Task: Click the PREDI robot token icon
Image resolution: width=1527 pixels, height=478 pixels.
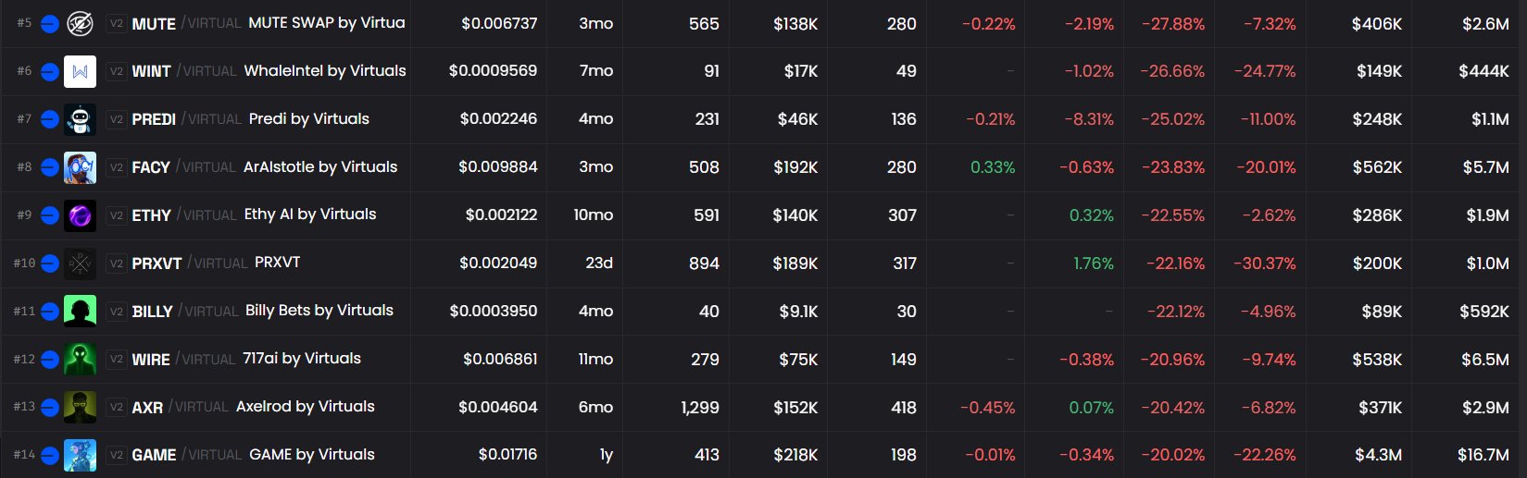Action: point(80,119)
